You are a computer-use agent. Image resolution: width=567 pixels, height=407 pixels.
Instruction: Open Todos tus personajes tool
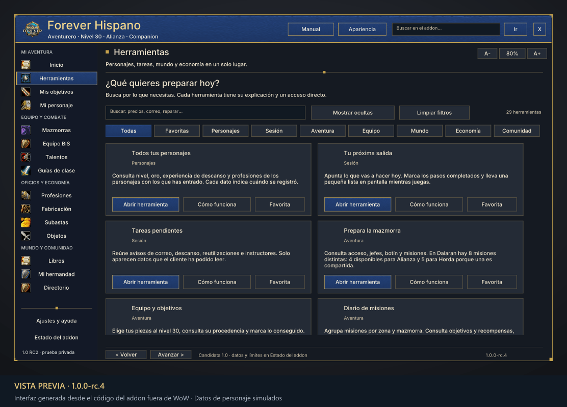[145, 205]
